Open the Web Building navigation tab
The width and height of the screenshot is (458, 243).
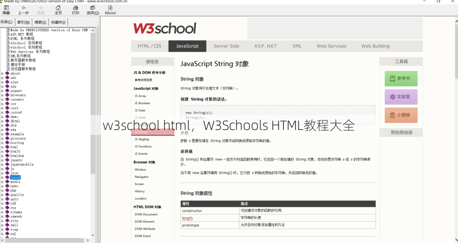point(376,46)
